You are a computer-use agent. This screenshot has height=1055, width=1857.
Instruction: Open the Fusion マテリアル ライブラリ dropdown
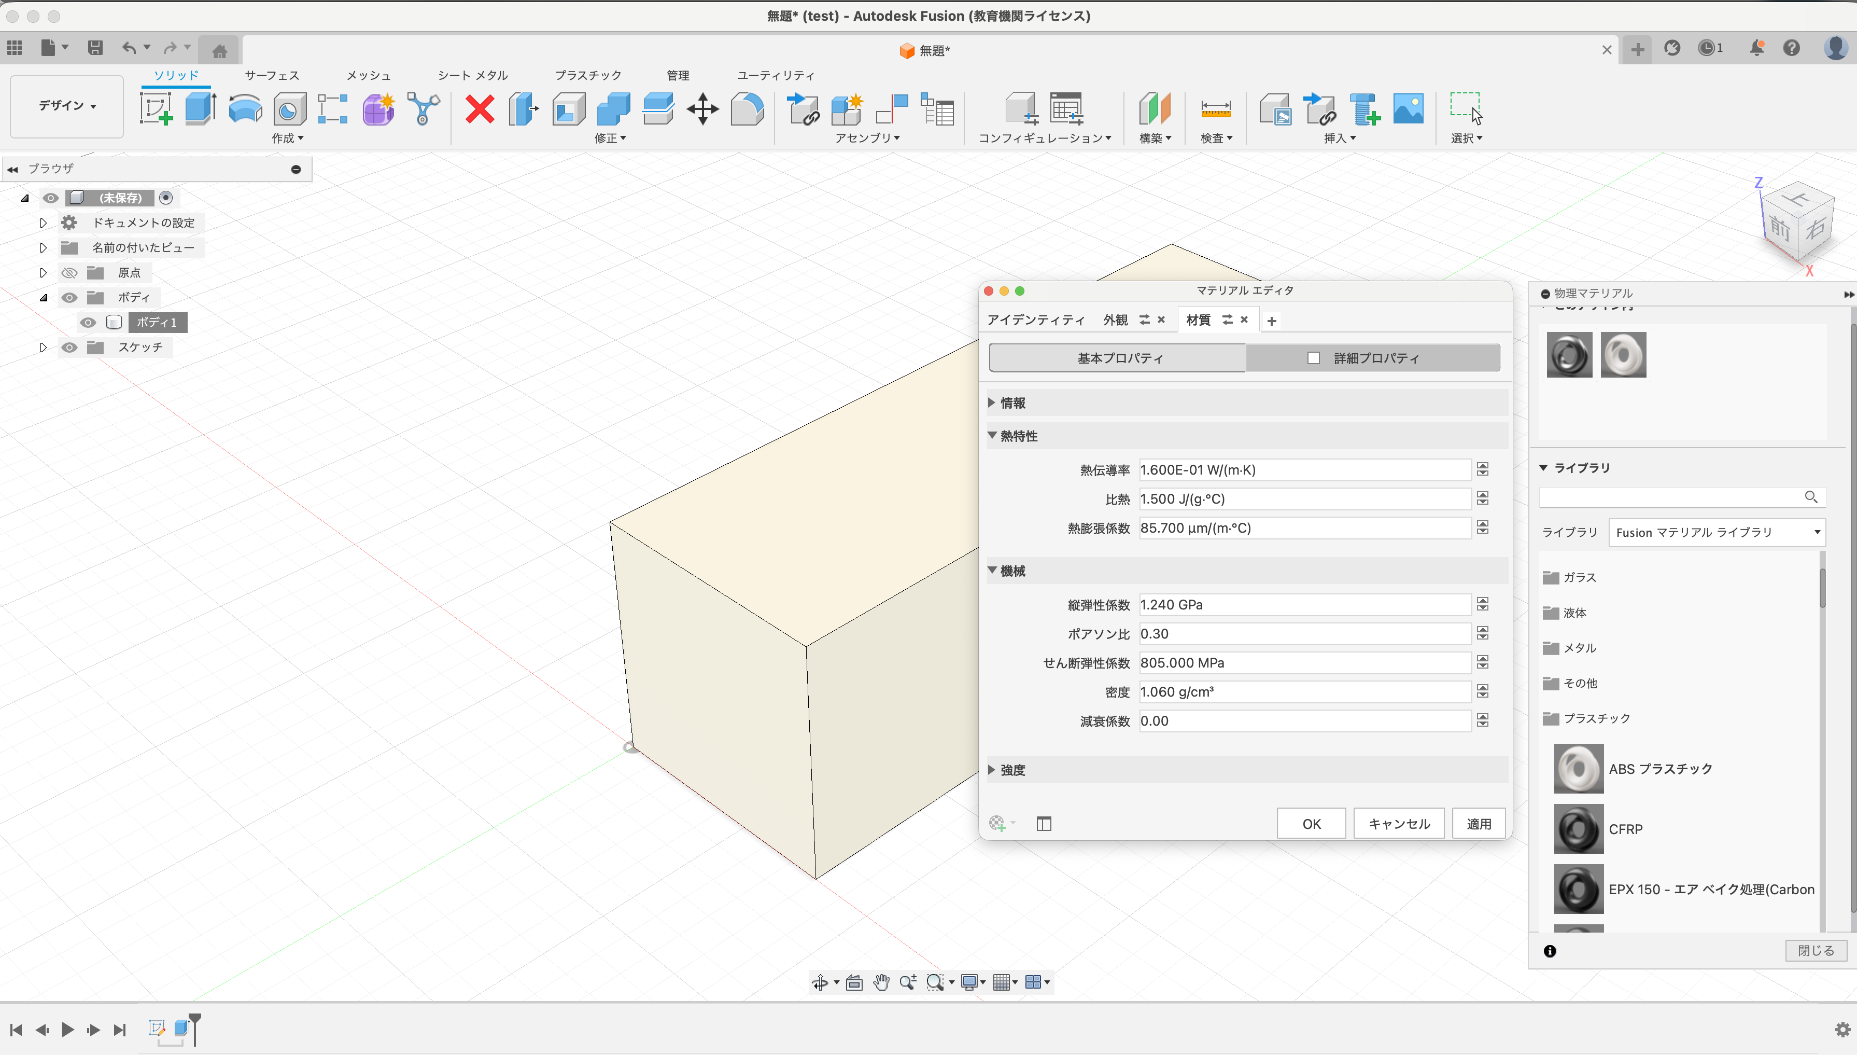click(x=1717, y=533)
